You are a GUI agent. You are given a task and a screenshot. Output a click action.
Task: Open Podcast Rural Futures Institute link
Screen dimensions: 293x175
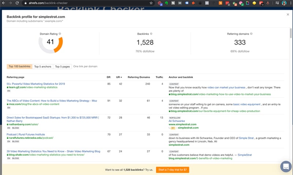(x=26, y=134)
